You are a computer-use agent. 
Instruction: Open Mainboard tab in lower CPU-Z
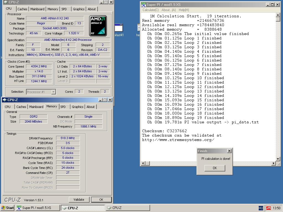[x=36, y=107]
